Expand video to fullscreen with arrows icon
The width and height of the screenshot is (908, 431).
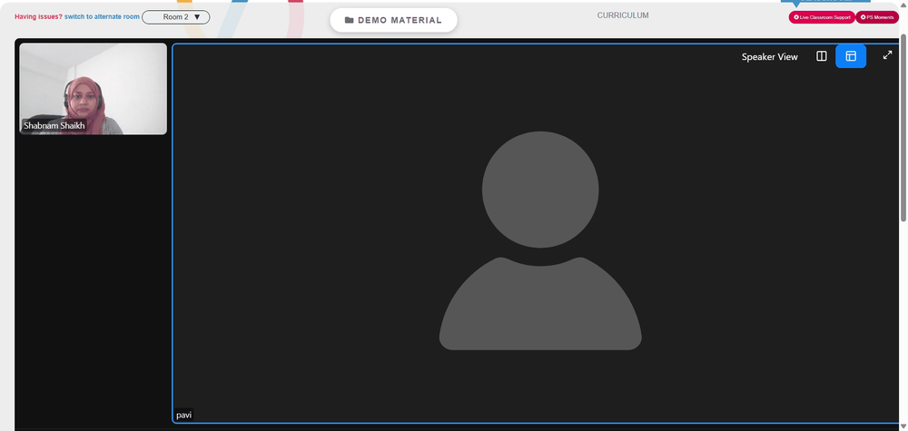pyautogui.click(x=887, y=55)
